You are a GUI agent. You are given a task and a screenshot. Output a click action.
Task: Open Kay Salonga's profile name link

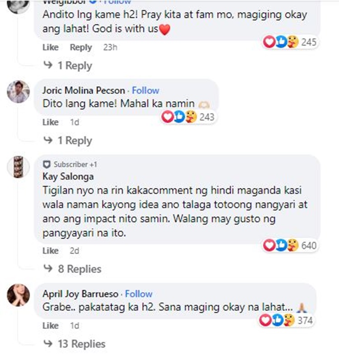click(68, 176)
